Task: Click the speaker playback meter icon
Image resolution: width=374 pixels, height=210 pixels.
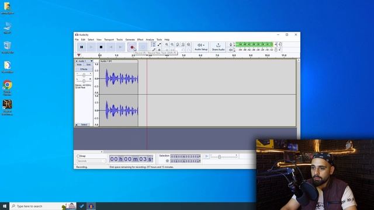Action: tap(231, 50)
